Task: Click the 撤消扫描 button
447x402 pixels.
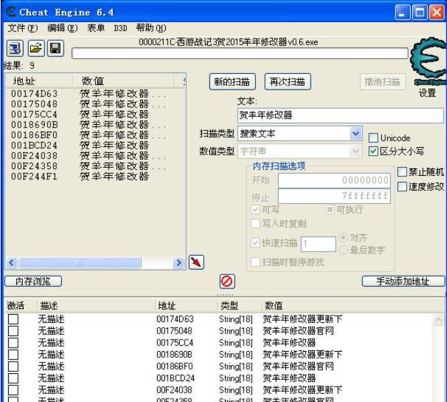Action: 383,82
